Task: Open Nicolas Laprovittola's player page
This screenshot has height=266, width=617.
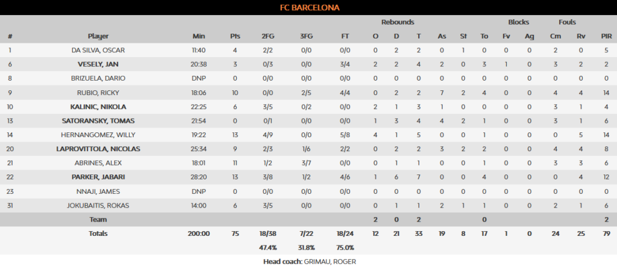Action: 98,150
